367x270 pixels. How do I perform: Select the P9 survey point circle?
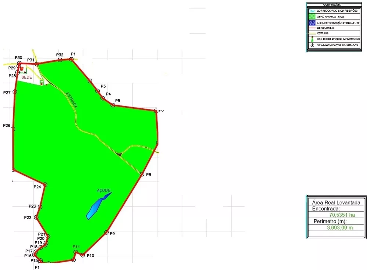coord(106,233)
